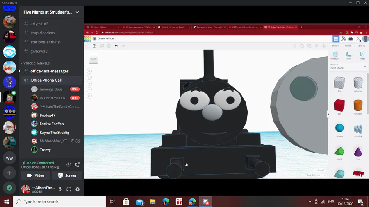This screenshot has width=369, height=207.
Task: Click the Send To button
Action: (x=361, y=46)
